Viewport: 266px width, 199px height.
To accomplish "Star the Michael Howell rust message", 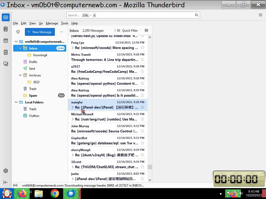I will pyautogui.click(x=142, y=119).
